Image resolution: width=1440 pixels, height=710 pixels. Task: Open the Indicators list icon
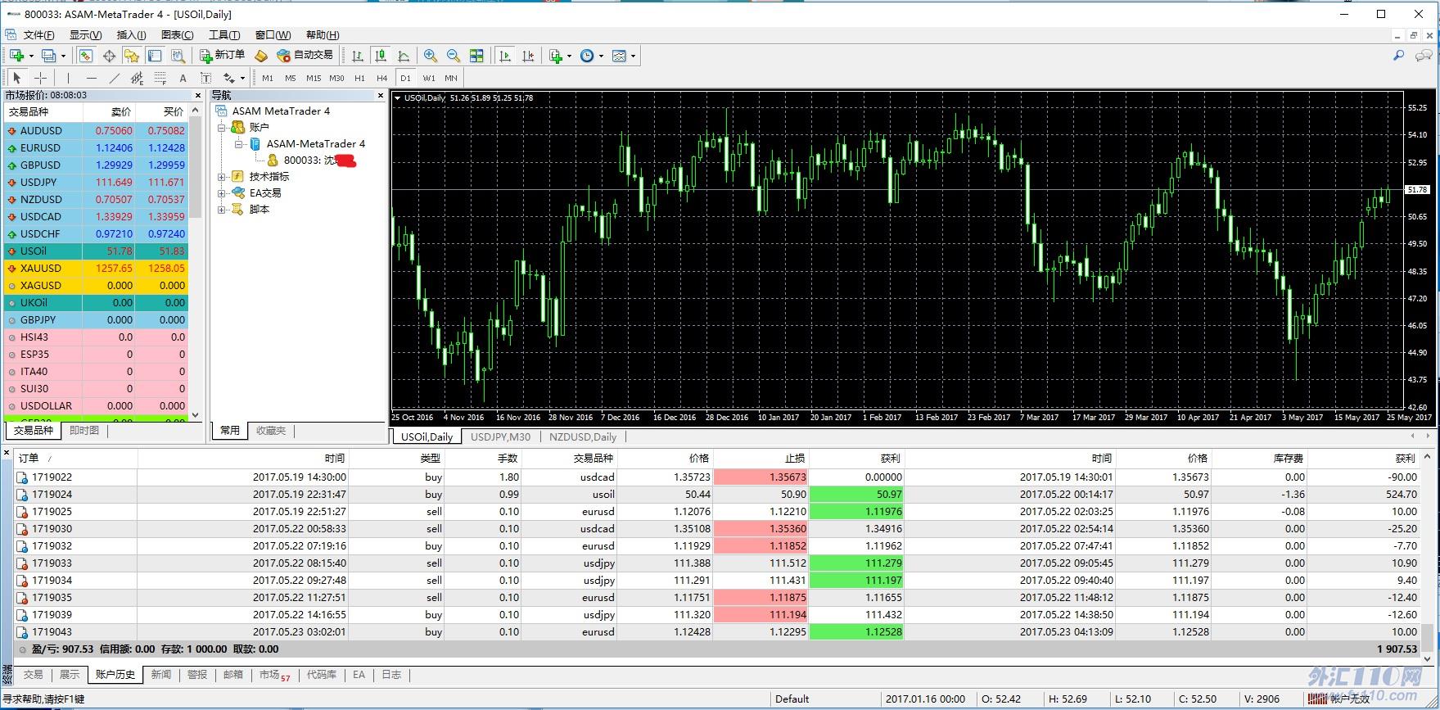tap(556, 56)
